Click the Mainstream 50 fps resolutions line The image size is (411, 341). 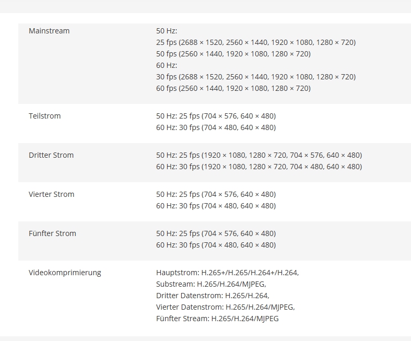coord(233,54)
